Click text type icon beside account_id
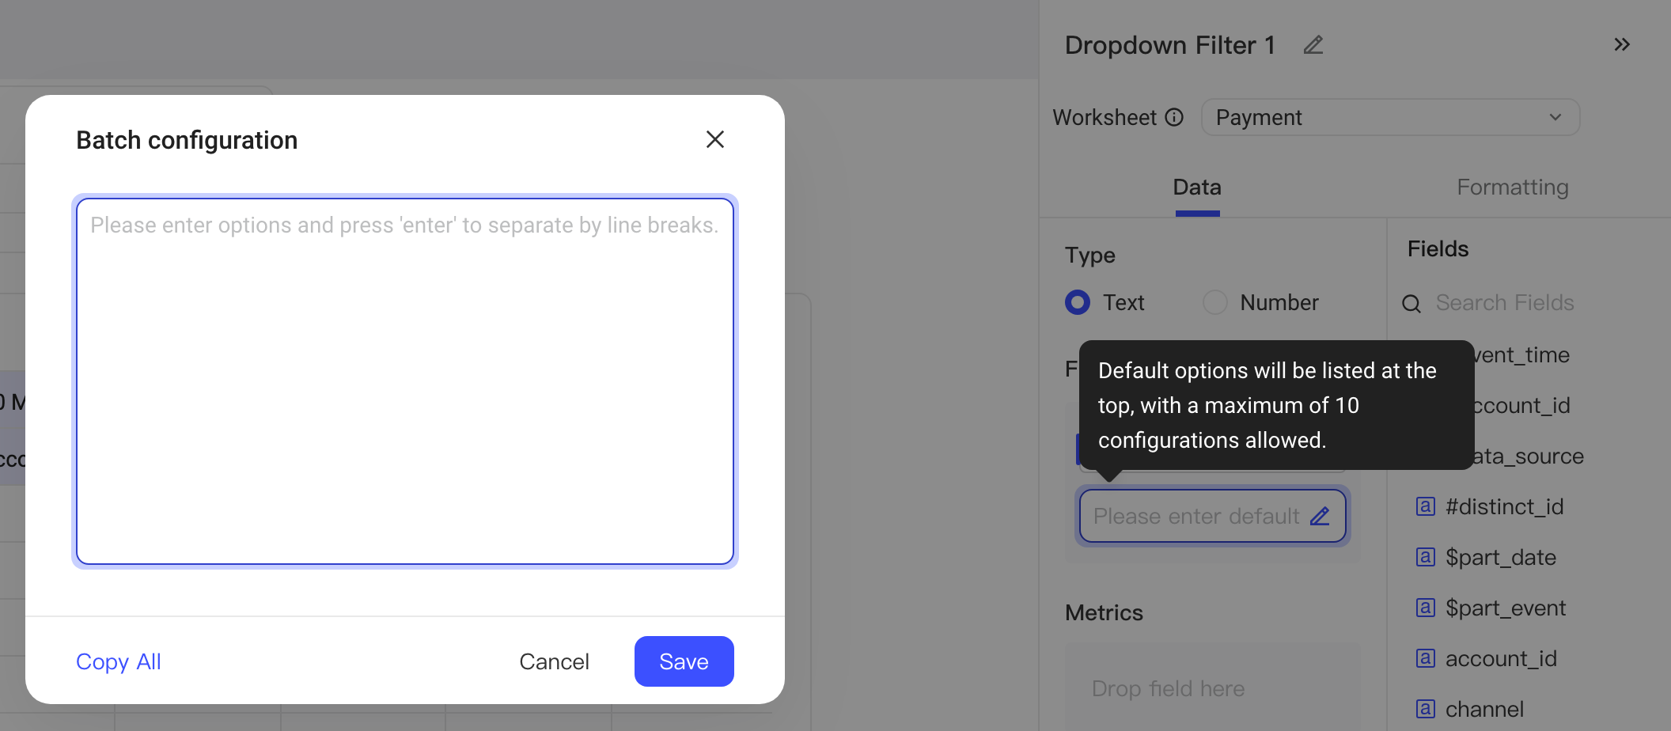The width and height of the screenshot is (1671, 731). click(x=1426, y=658)
